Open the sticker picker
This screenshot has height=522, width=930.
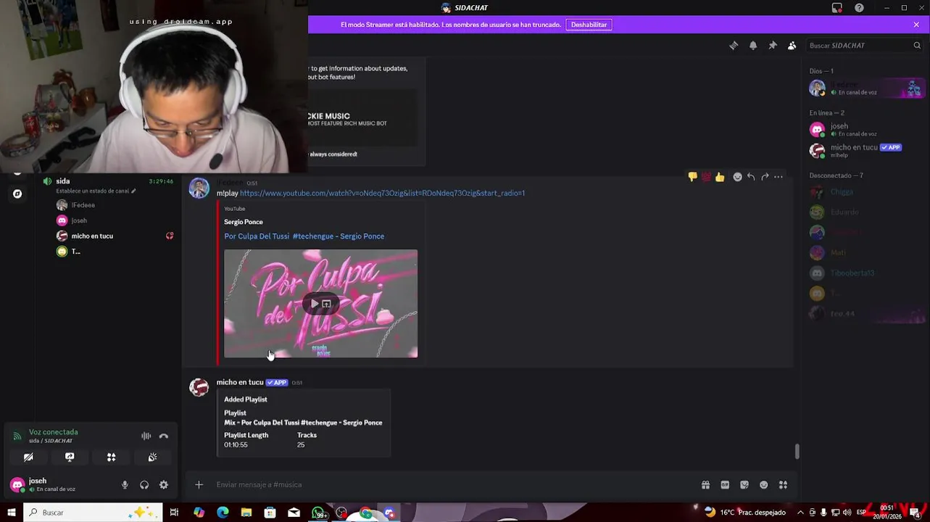[x=744, y=485]
